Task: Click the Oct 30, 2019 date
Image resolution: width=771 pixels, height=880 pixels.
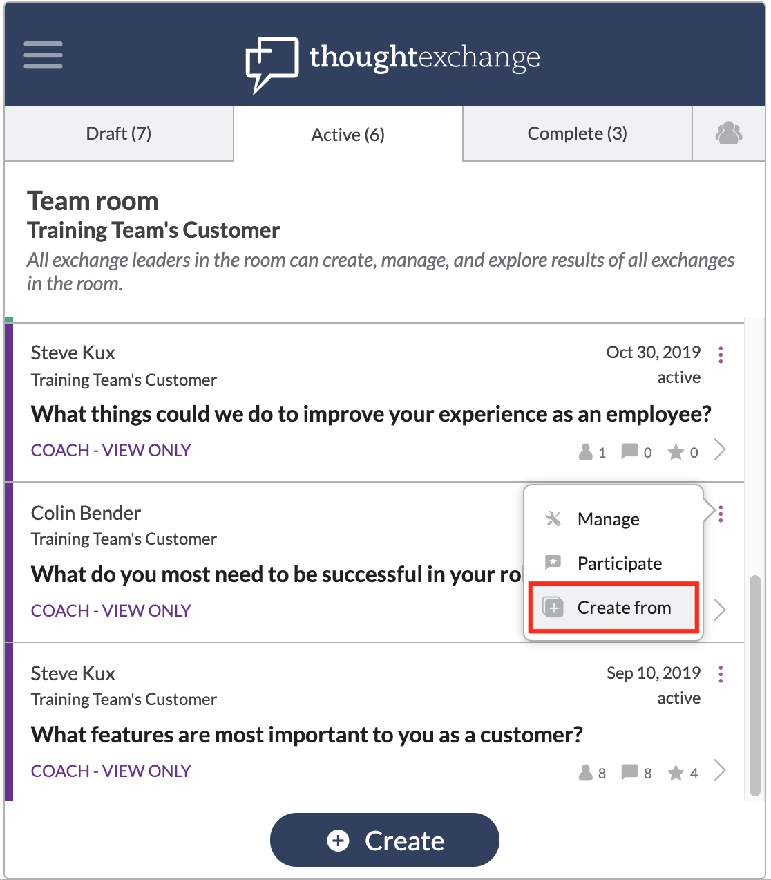Action: tap(654, 353)
